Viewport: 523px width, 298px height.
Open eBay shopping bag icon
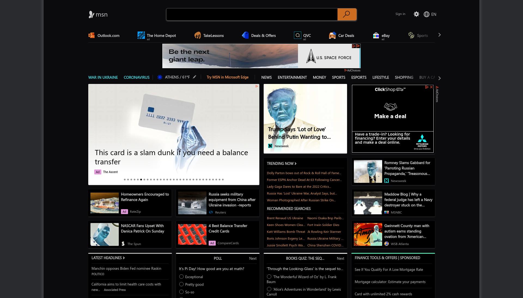coord(376,35)
